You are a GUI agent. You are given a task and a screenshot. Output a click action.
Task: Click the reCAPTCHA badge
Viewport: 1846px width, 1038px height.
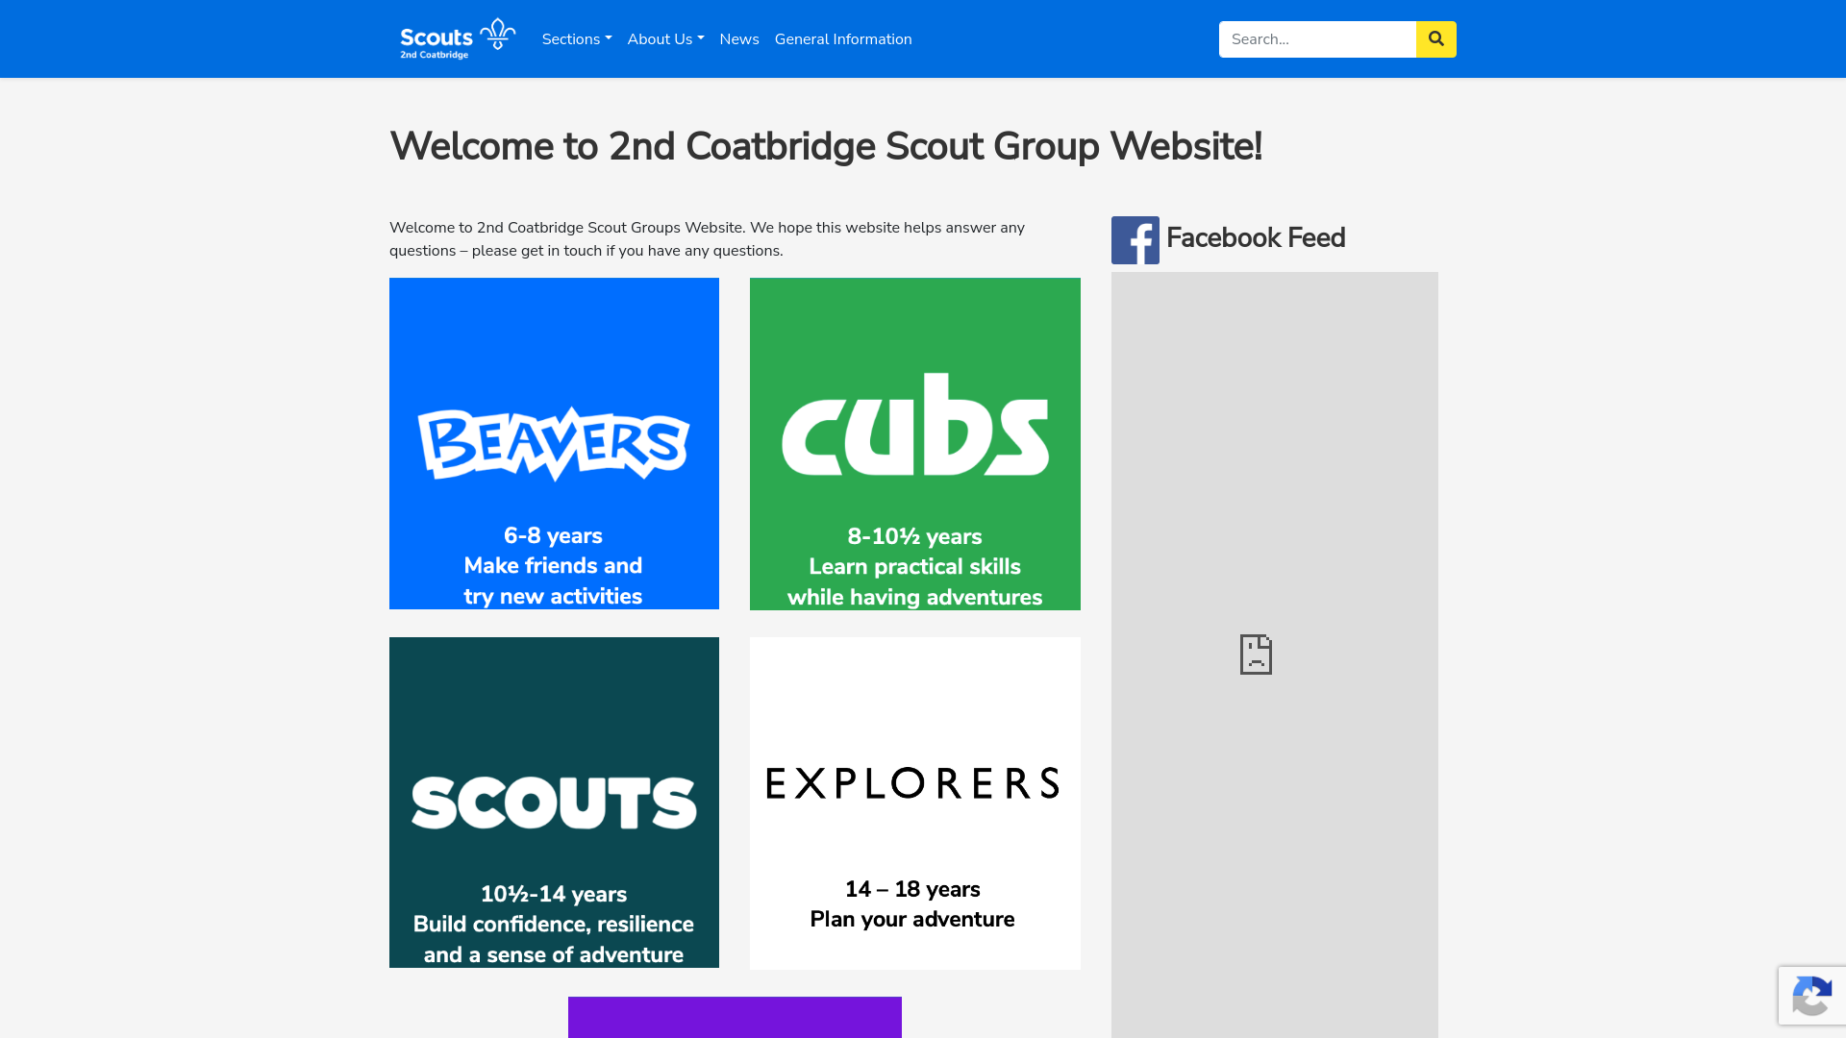pyautogui.click(x=1811, y=996)
